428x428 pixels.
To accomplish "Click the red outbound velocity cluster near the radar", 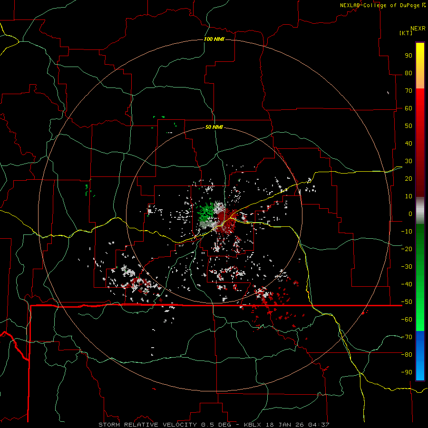I will pyautogui.click(x=226, y=222).
